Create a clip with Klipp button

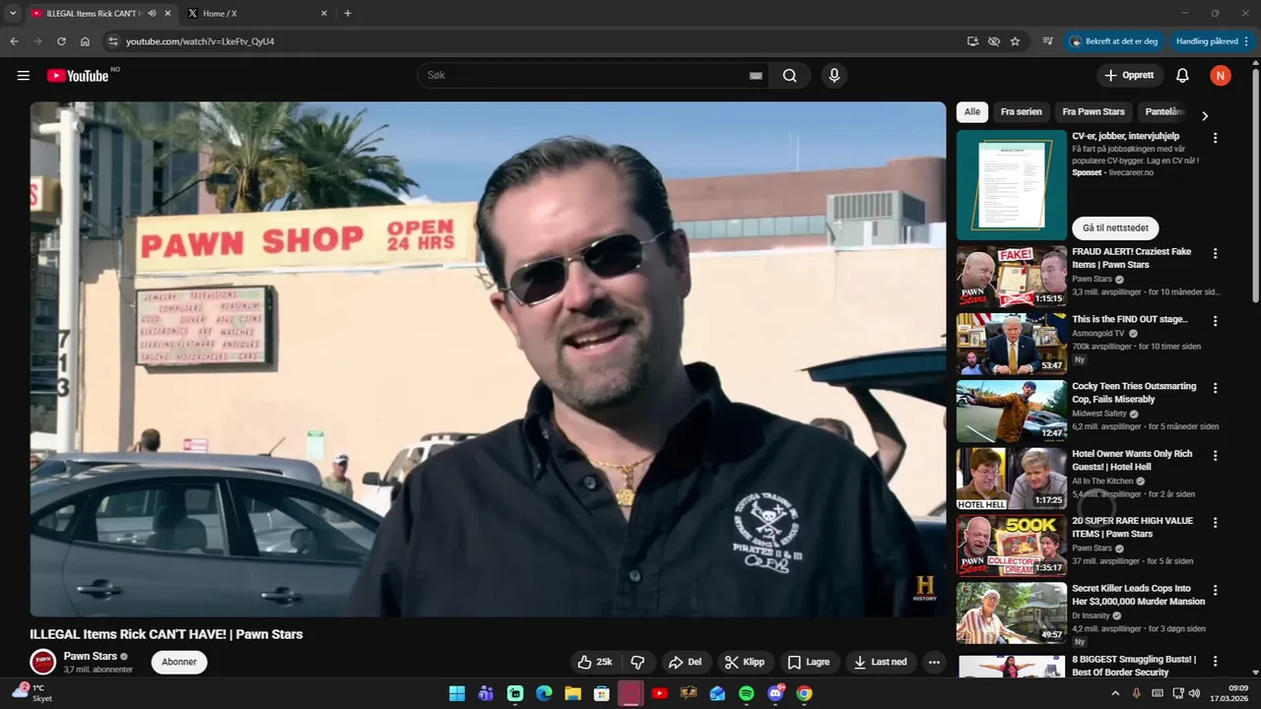(744, 662)
